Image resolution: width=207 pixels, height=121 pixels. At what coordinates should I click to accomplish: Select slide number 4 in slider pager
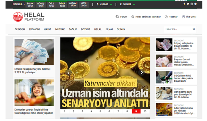(91, 111)
